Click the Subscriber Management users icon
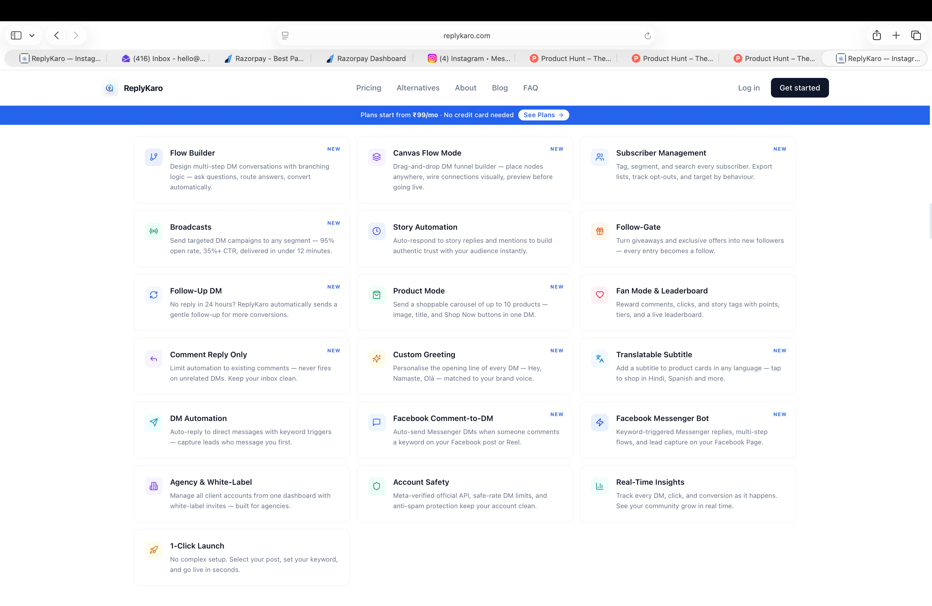The width and height of the screenshot is (932, 606). pyautogui.click(x=600, y=157)
